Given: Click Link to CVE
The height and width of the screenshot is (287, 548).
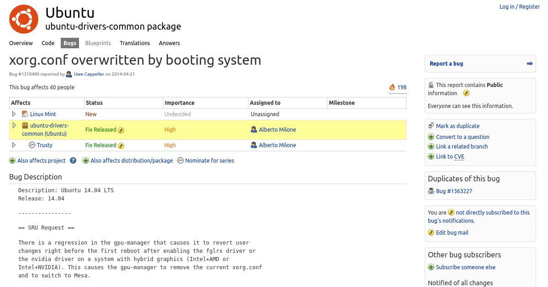Looking at the screenshot, I should [450, 157].
